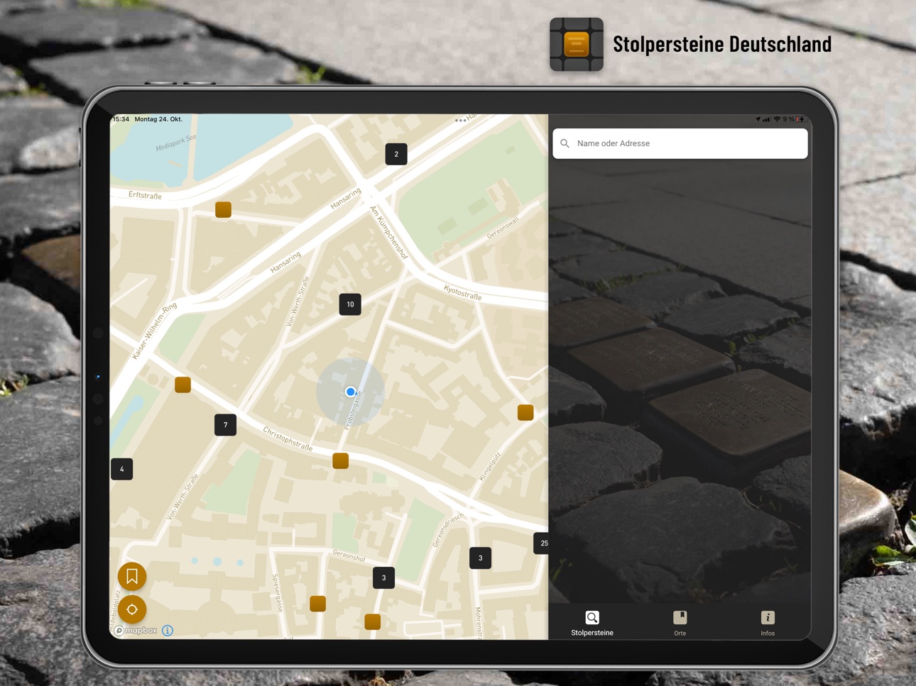Select the Stolperstein marker near Spiesergasse
The height and width of the screenshot is (686, 916).
click(x=318, y=604)
